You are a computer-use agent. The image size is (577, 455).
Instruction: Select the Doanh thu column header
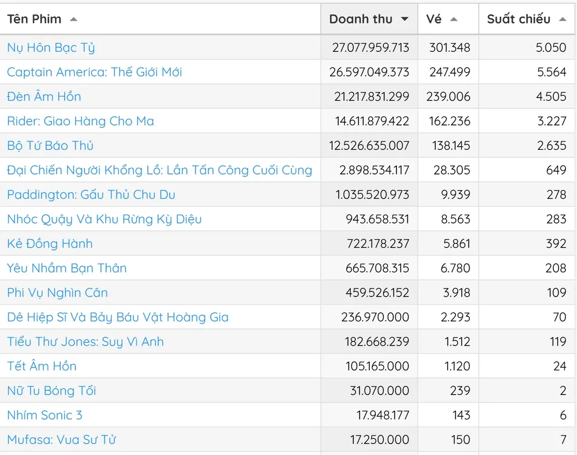361,19
